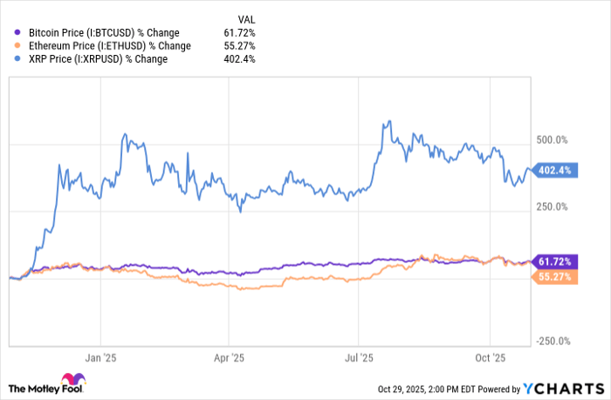Select the Bitcoin Price legend label

click(x=98, y=33)
